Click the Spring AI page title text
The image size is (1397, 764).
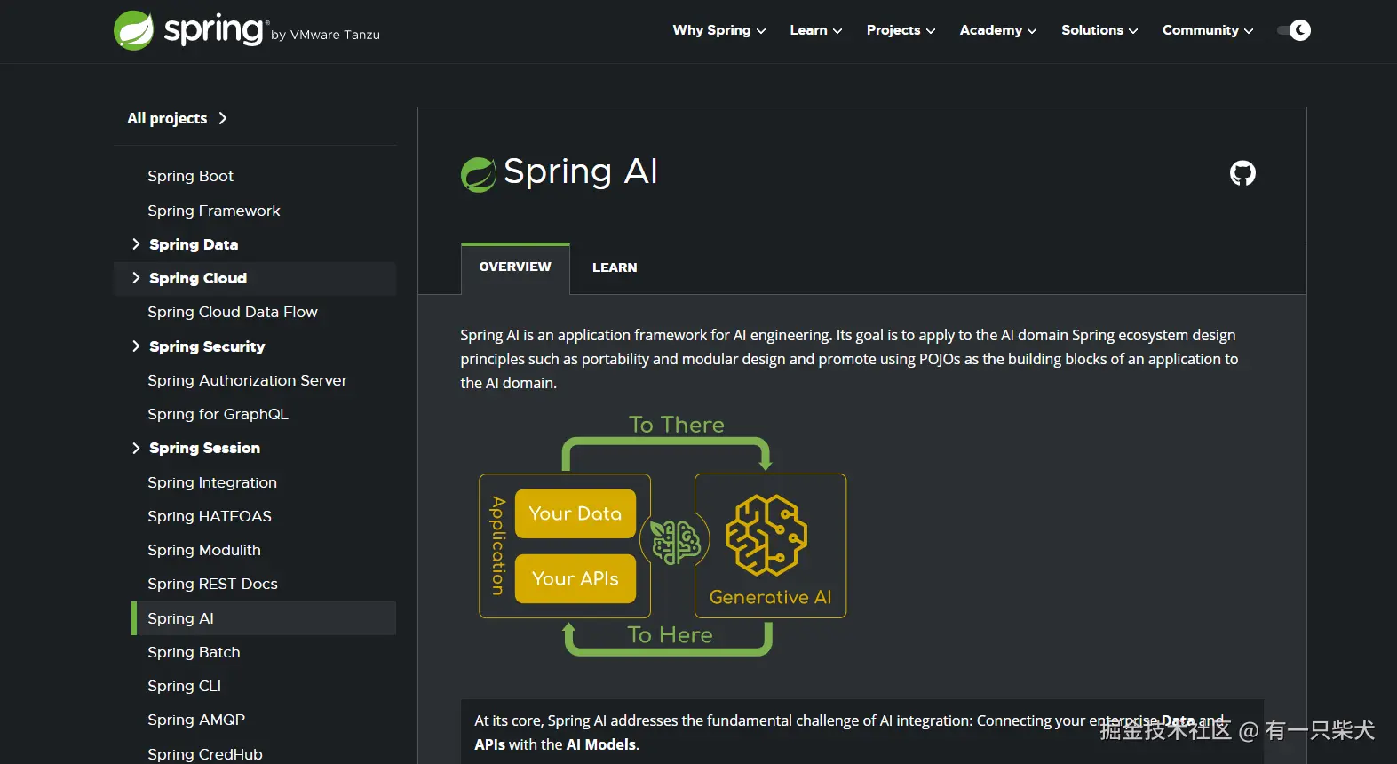click(x=581, y=171)
